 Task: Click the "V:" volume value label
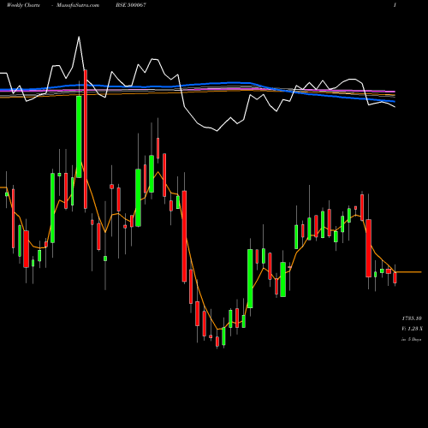pos(412,329)
